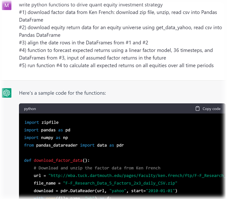The height and width of the screenshot is (199, 227).
Task: Select the "python" language label
Action: point(30,108)
